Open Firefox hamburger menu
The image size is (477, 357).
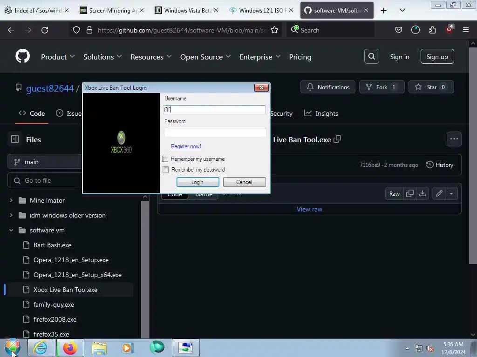point(466,30)
